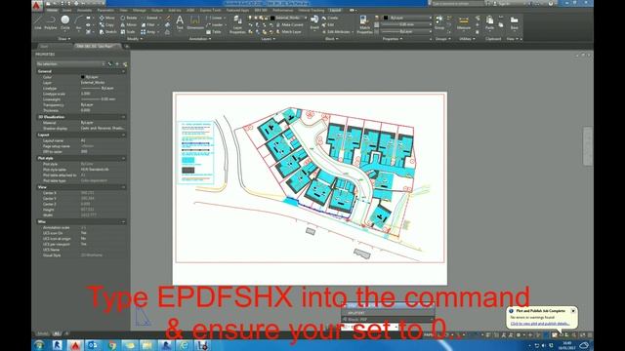Image resolution: width=625 pixels, height=351 pixels.
Task: Open the Annotate ribbon tab
Action: pyautogui.click(x=84, y=11)
